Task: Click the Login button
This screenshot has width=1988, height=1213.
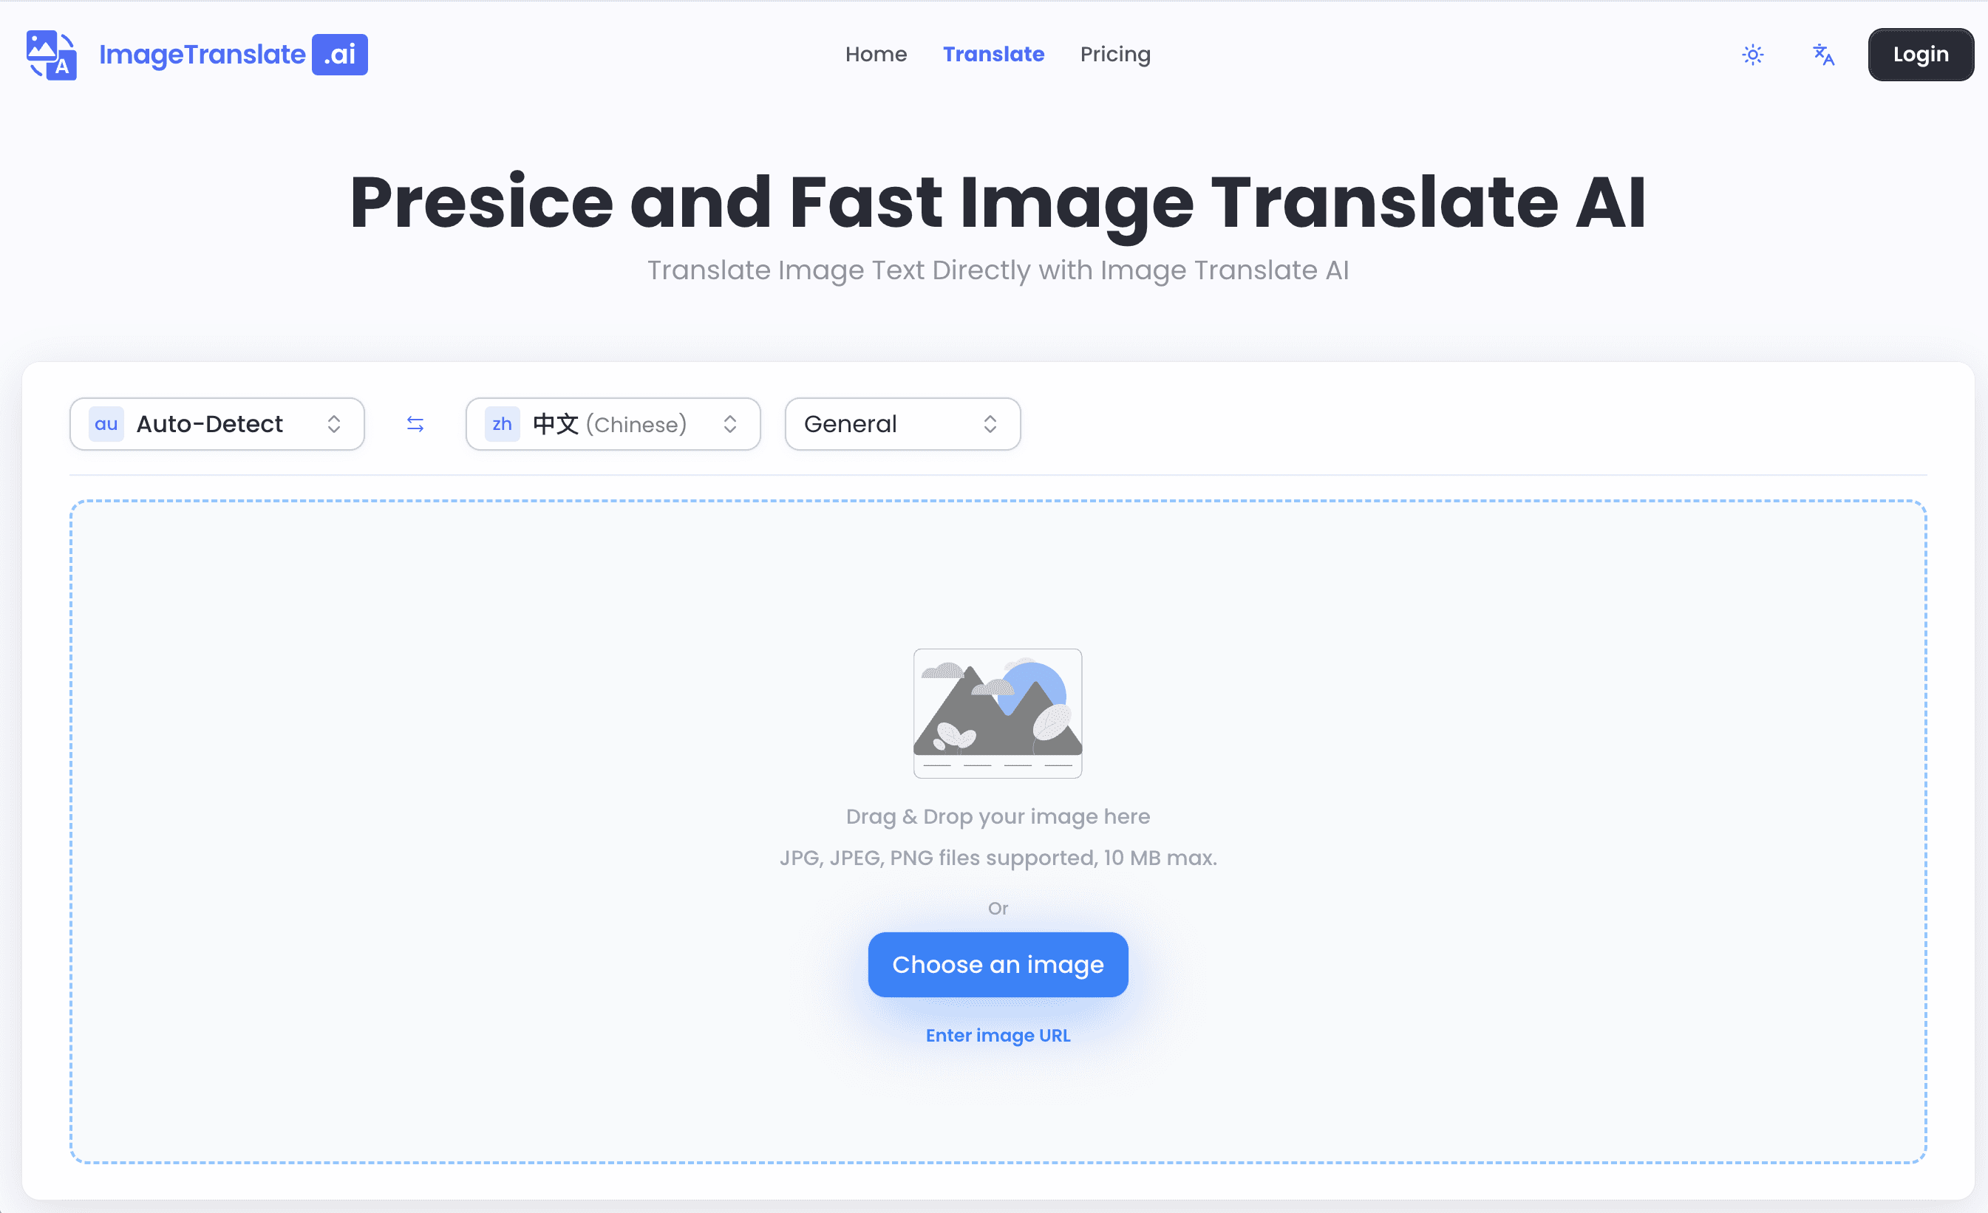Action: click(x=1920, y=54)
